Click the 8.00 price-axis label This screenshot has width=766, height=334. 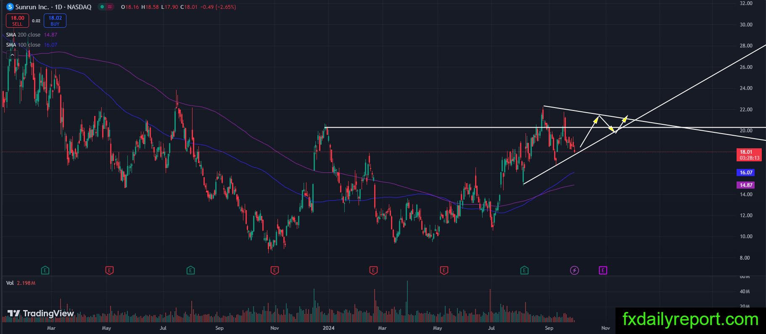coord(745,258)
